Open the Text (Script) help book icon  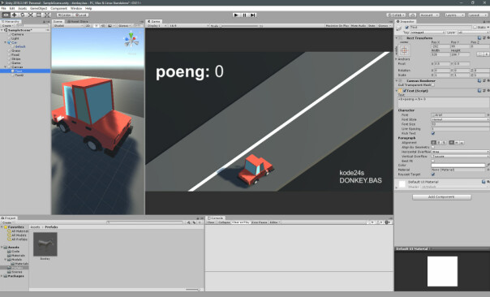(x=479, y=91)
